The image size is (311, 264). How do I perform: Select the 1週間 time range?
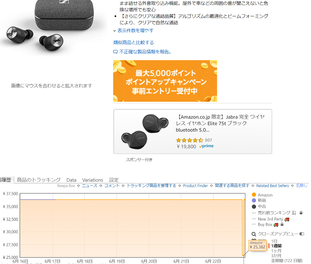[276, 246]
